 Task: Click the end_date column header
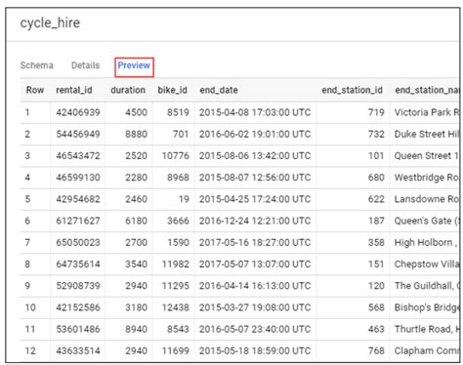point(219,90)
